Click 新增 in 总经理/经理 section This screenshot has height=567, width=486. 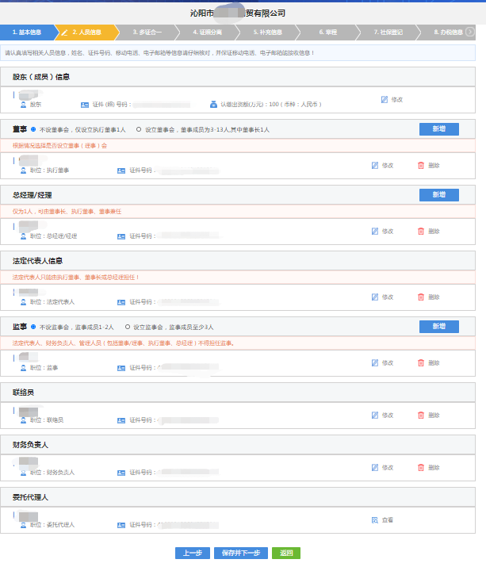tap(439, 195)
